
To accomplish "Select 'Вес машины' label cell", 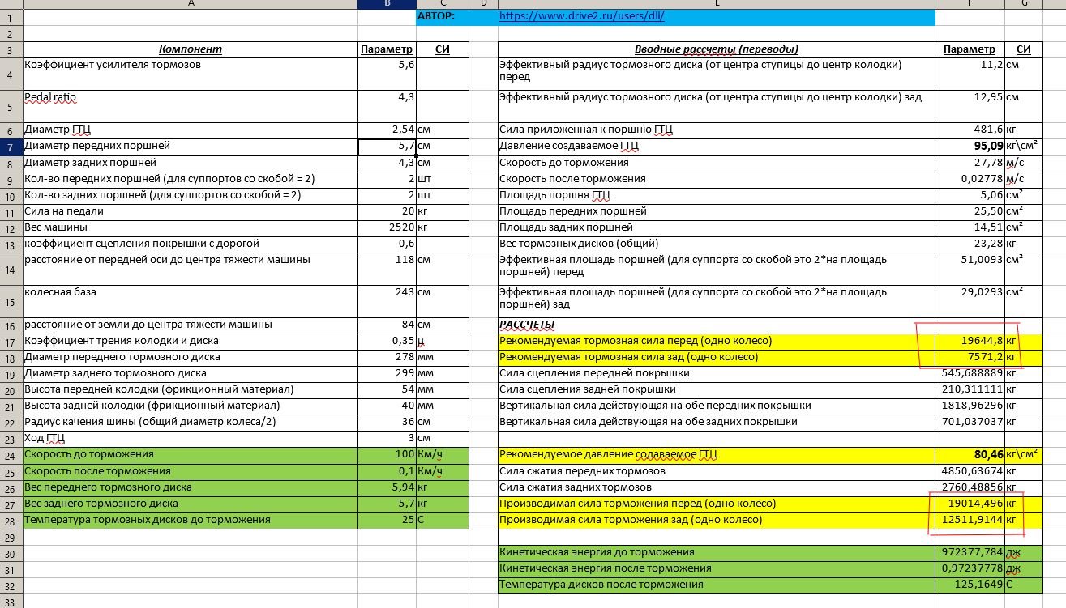I will coord(191,227).
